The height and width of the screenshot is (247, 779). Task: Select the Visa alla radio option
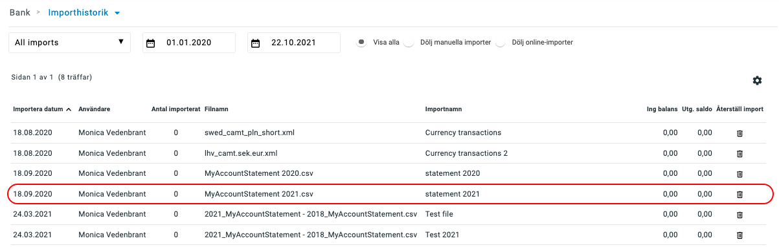[362, 43]
